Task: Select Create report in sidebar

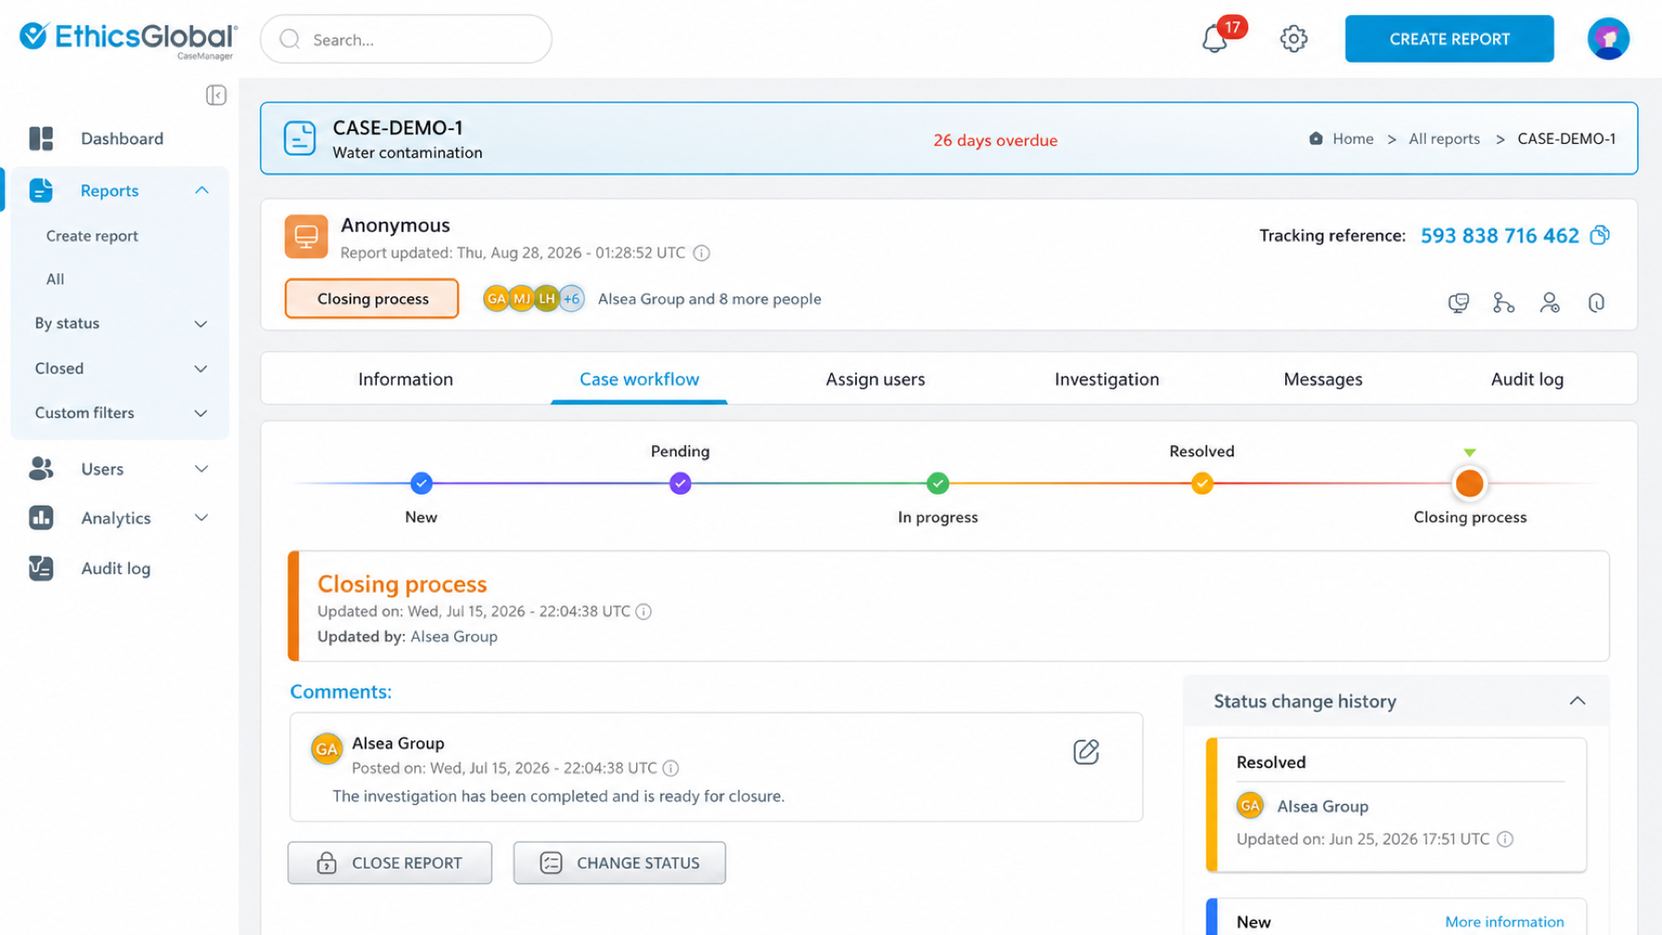Action: click(x=92, y=236)
